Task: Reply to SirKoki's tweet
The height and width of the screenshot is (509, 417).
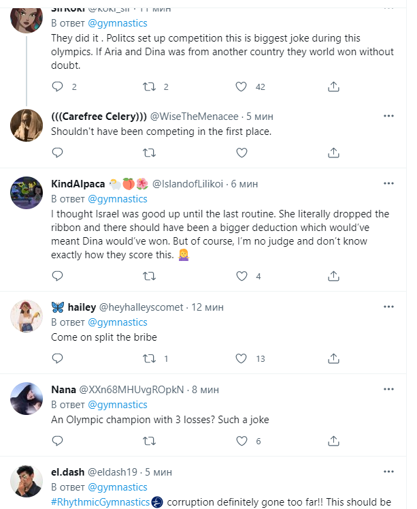Action: 57,87
